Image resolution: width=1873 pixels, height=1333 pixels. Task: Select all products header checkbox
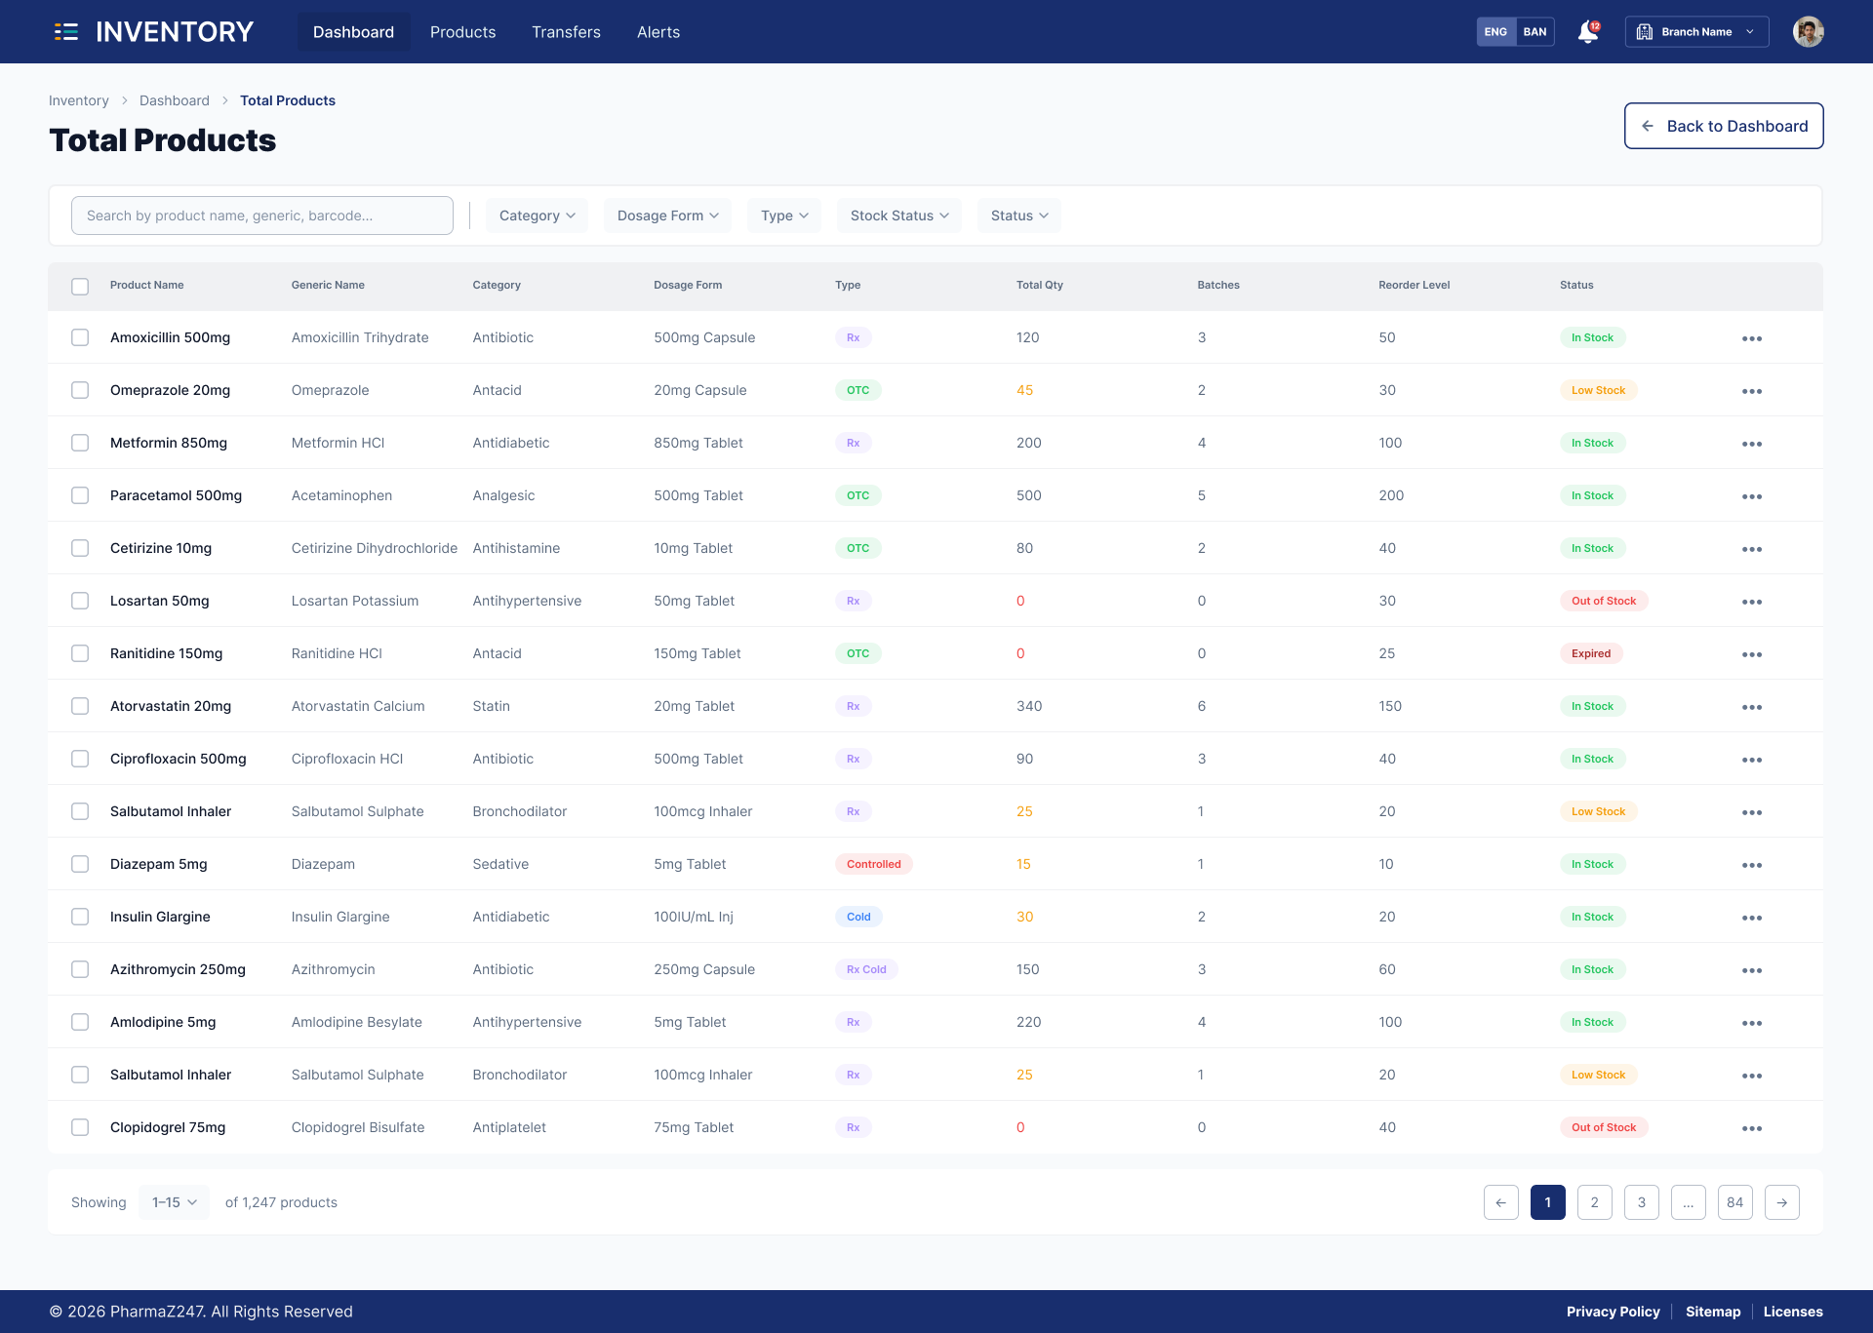tap(80, 286)
